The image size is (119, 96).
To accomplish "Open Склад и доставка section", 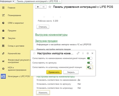I will [16, 46].
